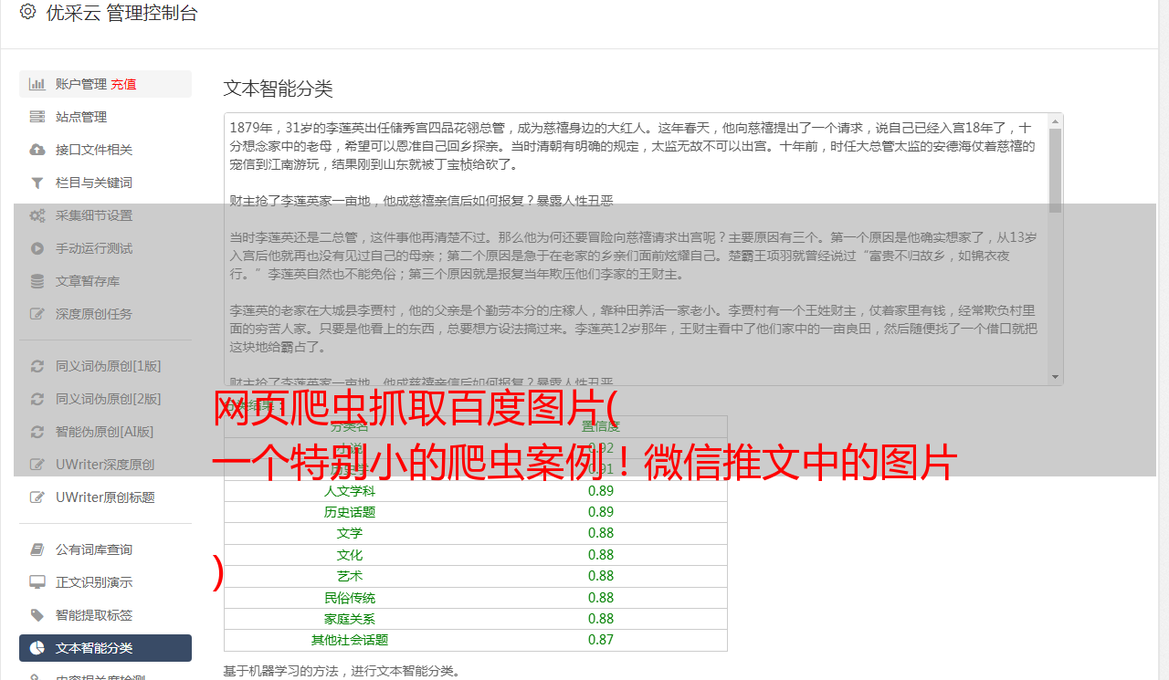Click the server icon for 站点管理
Viewport: 1169px width, 680px height.
coord(37,117)
